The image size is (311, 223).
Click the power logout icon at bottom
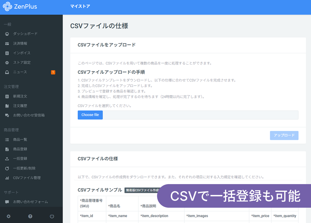pyautogui.click(x=52, y=216)
